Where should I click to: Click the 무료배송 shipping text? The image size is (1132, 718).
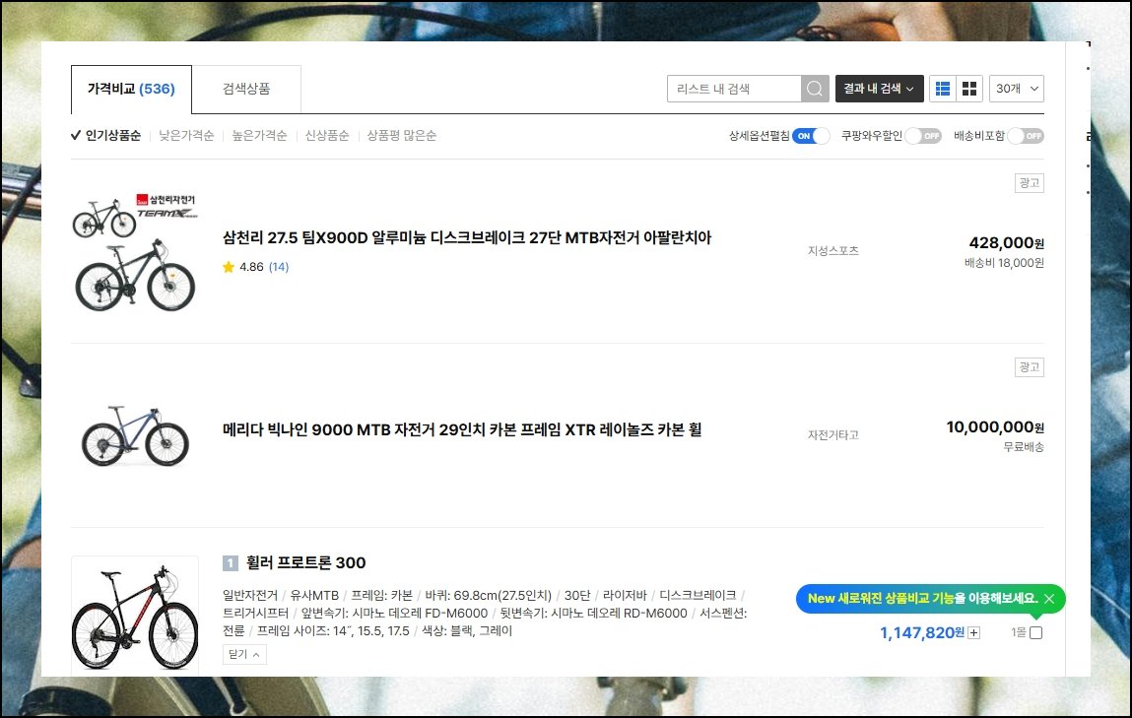point(1024,447)
